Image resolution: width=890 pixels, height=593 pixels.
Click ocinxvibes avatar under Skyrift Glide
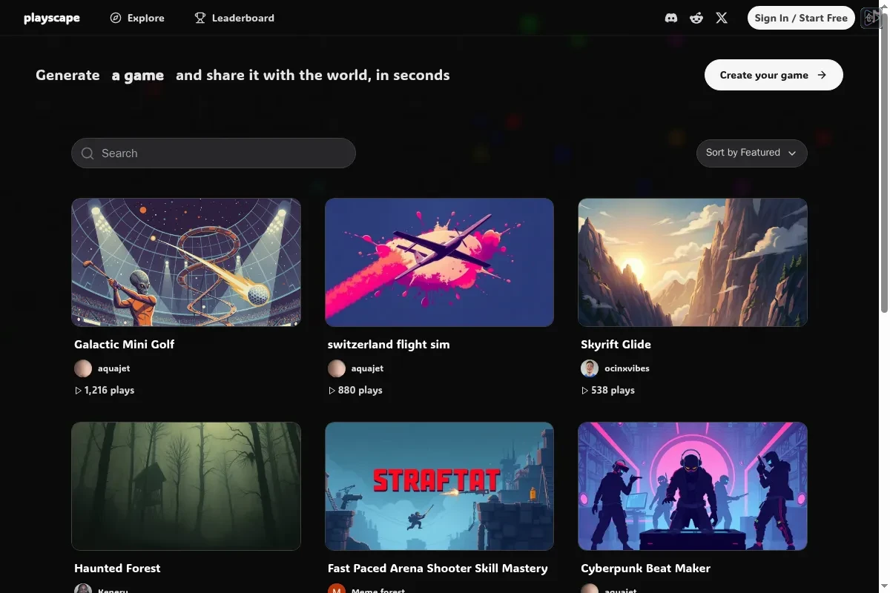(x=590, y=368)
